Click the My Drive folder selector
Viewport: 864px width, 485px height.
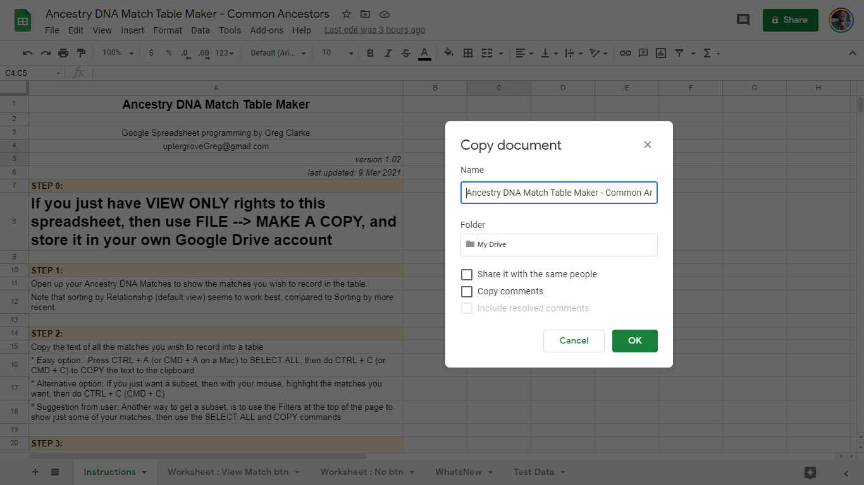[x=559, y=244]
